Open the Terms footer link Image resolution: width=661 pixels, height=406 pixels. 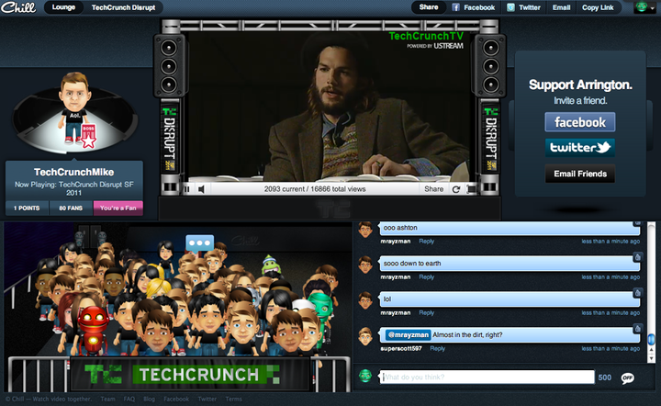coord(233,400)
